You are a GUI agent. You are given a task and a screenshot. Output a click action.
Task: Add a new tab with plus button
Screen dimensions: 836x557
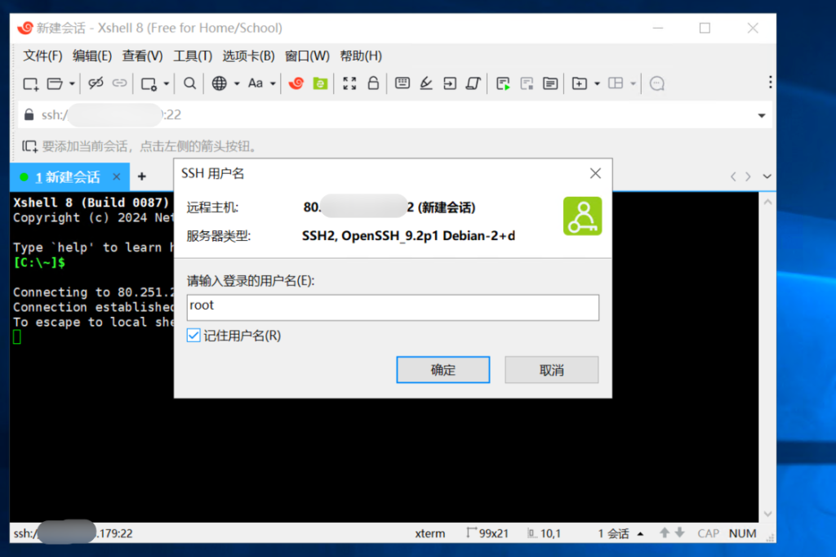(x=141, y=176)
